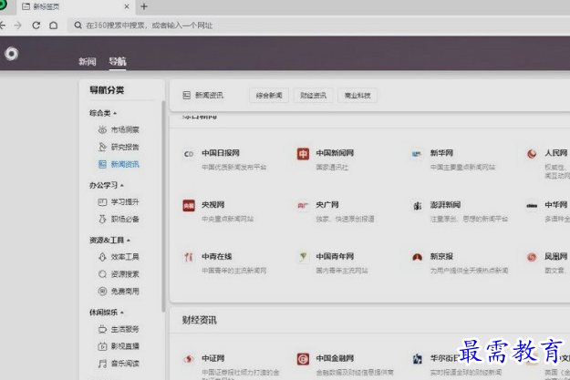Open 央广网 site icon
The height and width of the screenshot is (380, 570).
(x=303, y=206)
